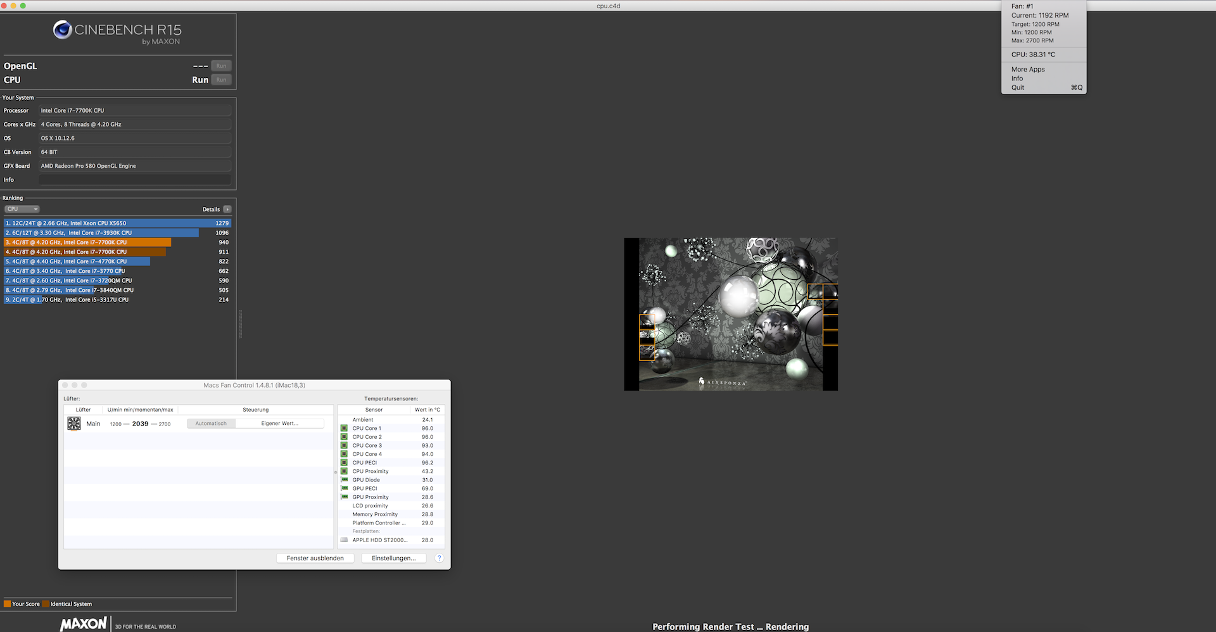This screenshot has height=632, width=1216.
Task: Click the current fan speed 2039
Action: 141,424
